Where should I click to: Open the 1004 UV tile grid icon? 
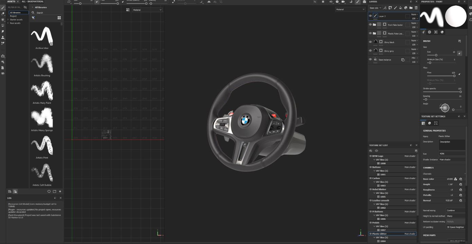[379, 241]
